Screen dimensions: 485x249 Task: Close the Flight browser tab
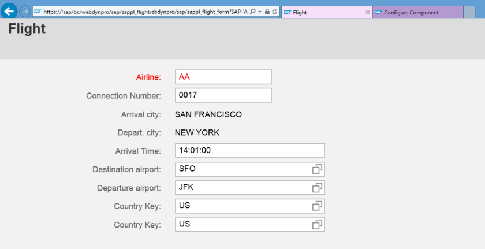(x=368, y=12)
